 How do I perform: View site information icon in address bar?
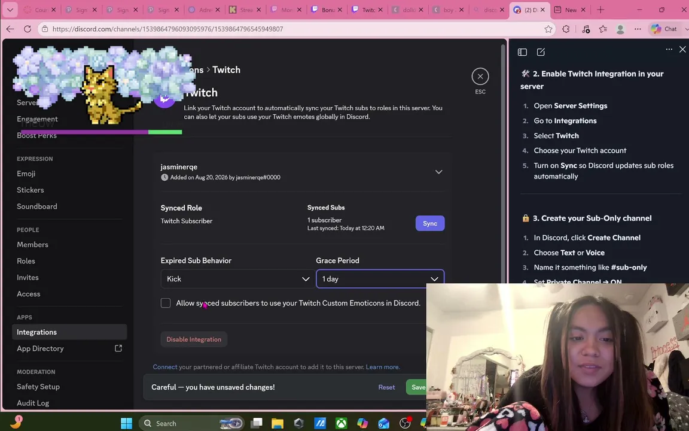click(x=44, y=29)
